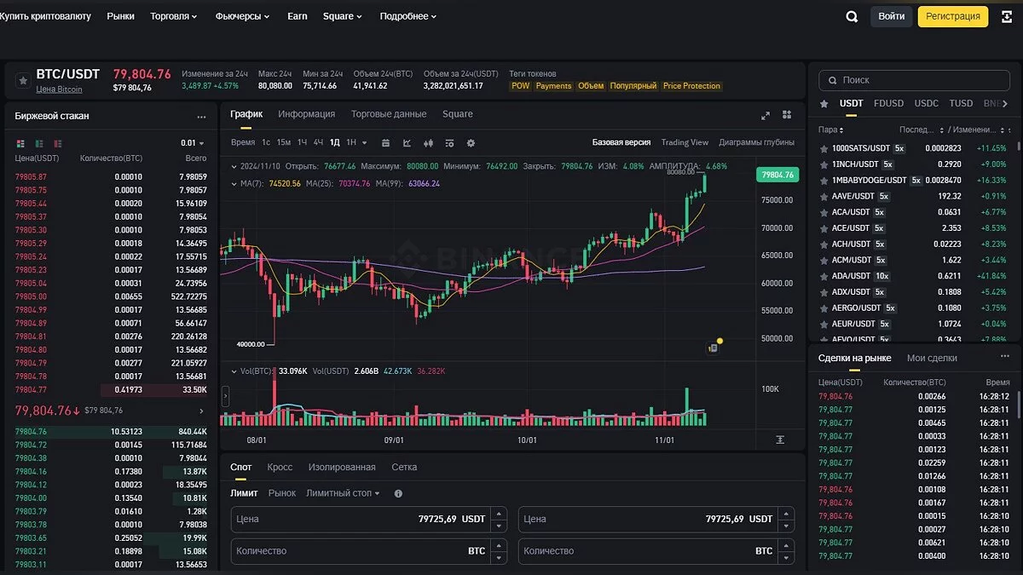Click the chart settings gear icon
Viewport: 1023px width, 575px height.
click(471, 143)
